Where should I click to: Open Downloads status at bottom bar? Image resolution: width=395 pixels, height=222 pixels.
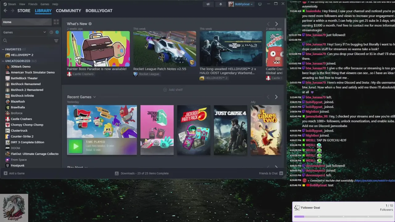(x=142, y=173)
